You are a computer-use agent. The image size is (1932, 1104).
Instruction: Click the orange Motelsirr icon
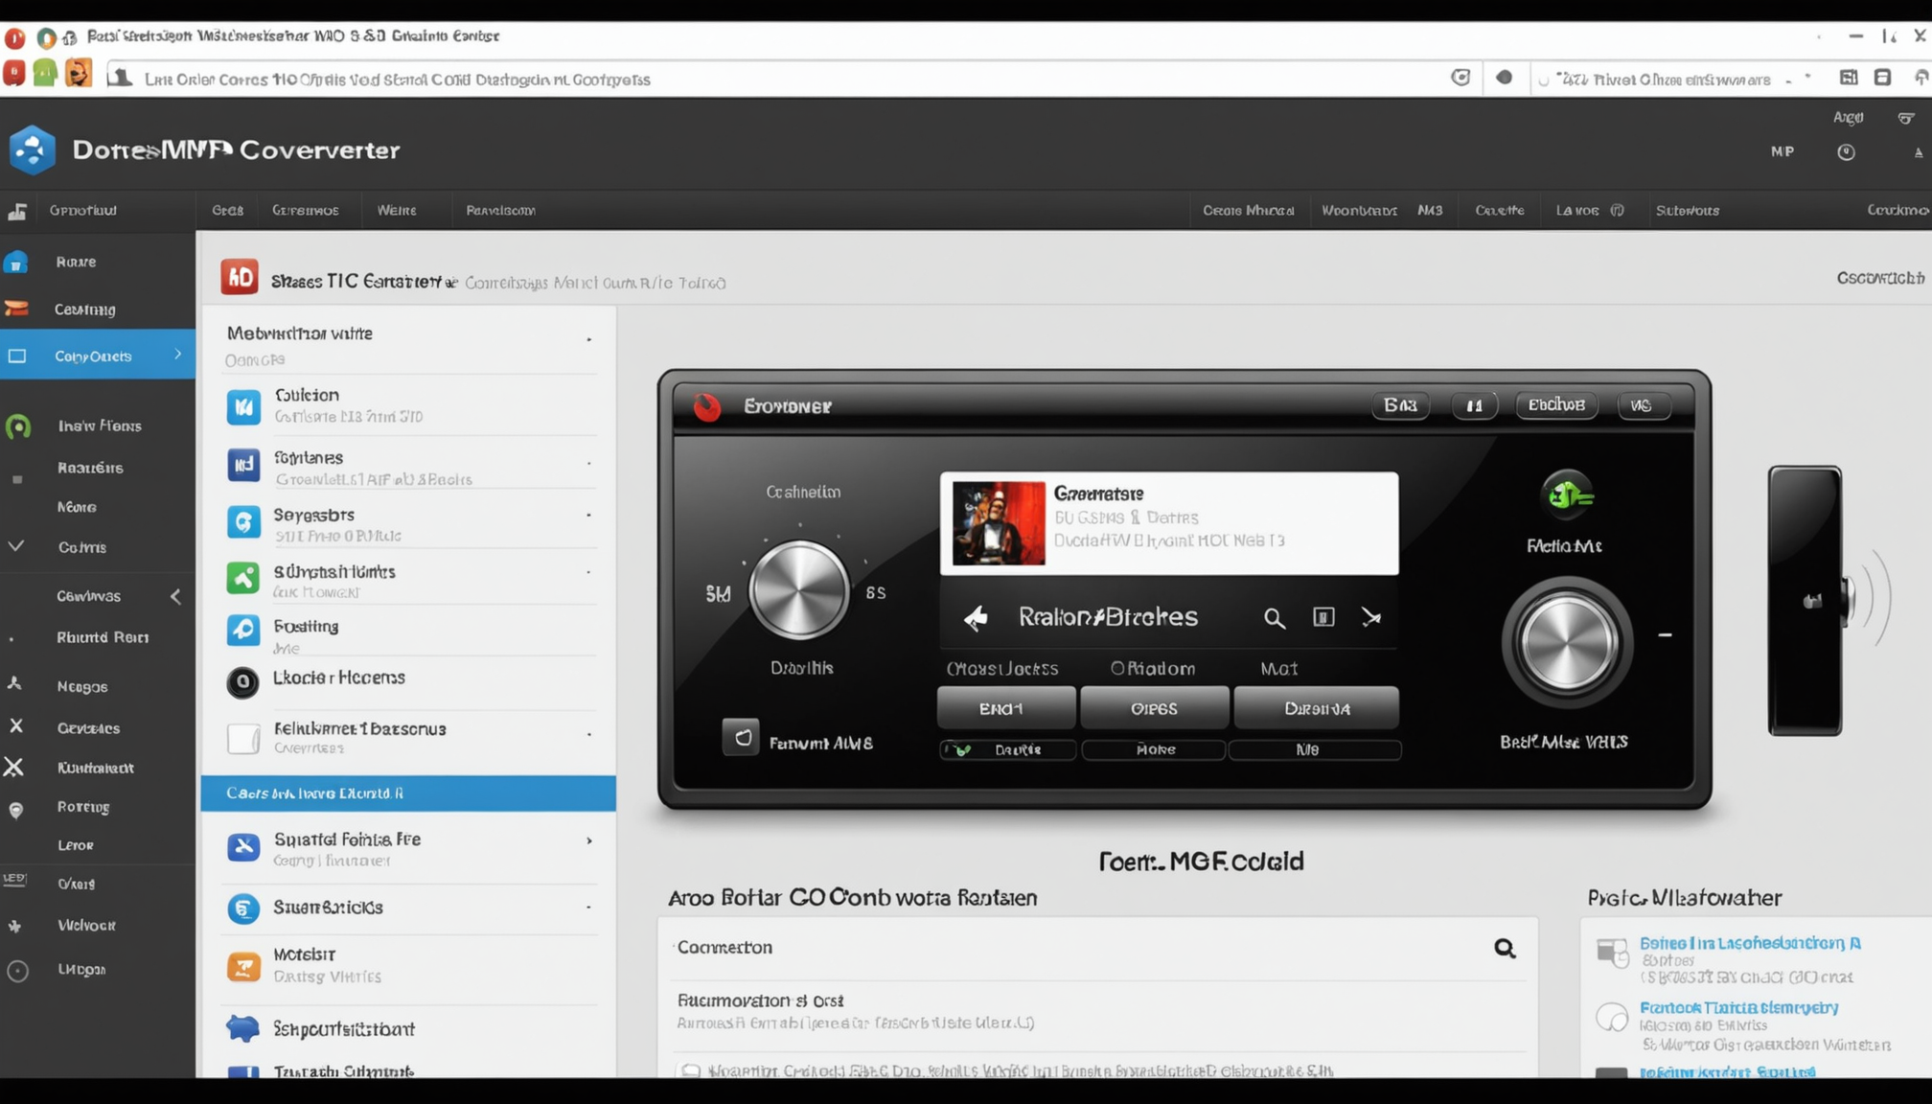243,966
